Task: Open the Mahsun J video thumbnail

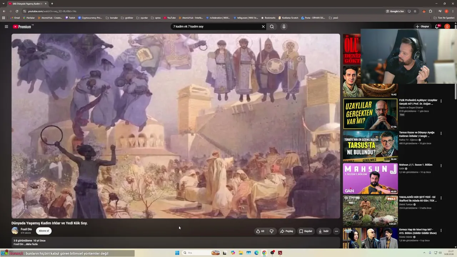Action: pos(370,178)
